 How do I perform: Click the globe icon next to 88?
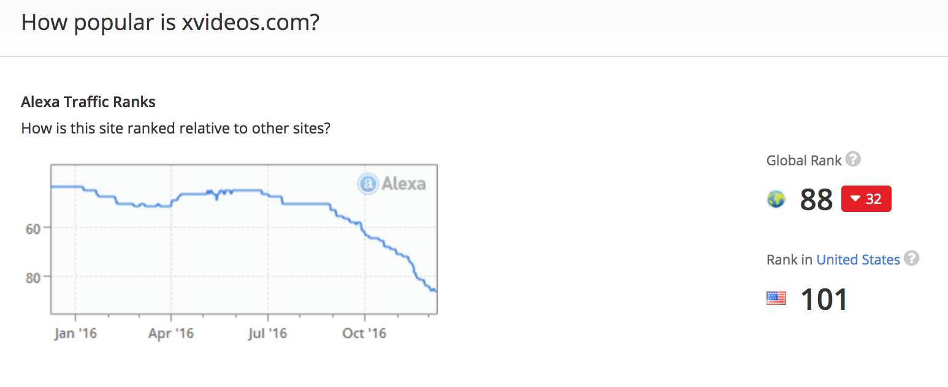[776, 199]
